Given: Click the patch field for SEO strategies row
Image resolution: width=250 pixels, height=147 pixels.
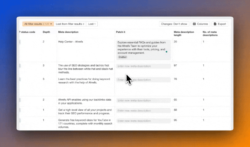Looking at the screenshot, I should click(143, 66).
